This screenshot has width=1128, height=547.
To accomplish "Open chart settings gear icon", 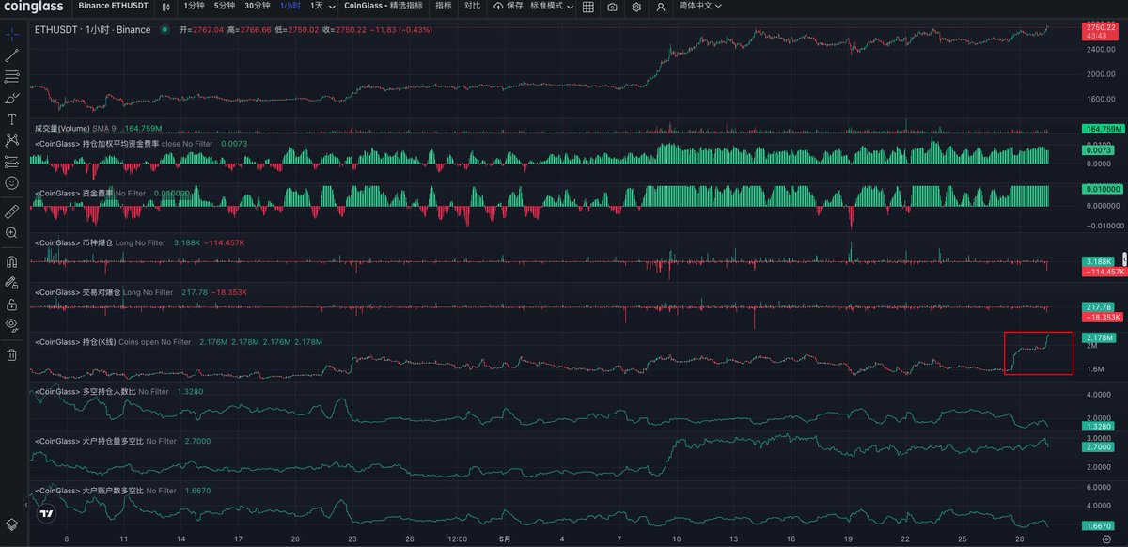I will click(x=636, y=7).
